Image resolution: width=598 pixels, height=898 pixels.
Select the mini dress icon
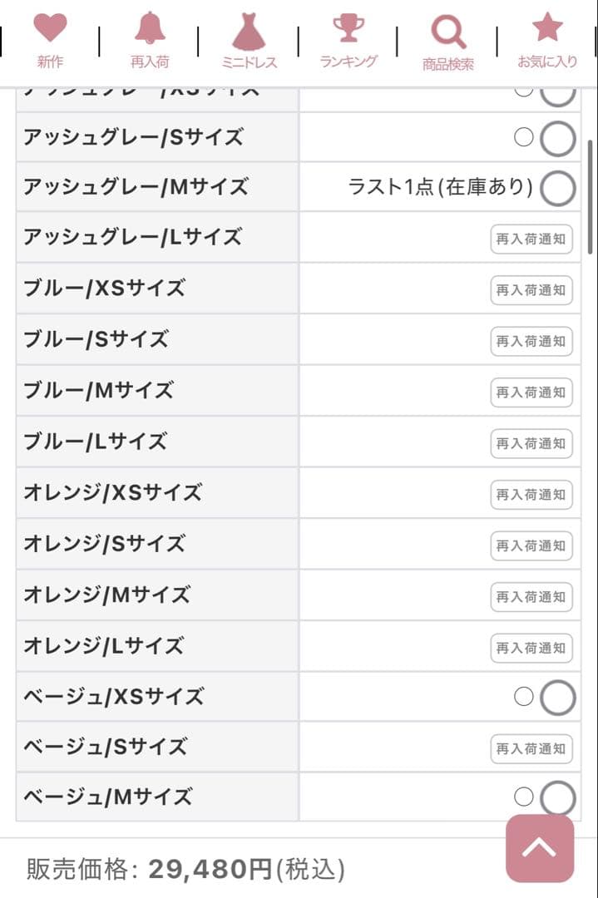[249, 32]
